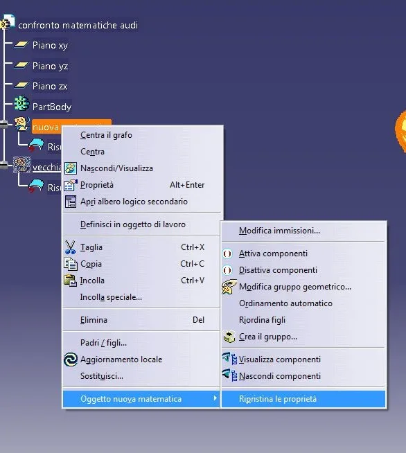Open the Oggetto nuova matematica submenu arrow
Screen dimensions: 406x453
pyautogui.click(x=215, y=398)
